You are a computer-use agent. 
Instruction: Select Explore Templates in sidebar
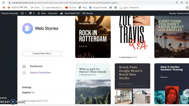[x=40, y=73]
